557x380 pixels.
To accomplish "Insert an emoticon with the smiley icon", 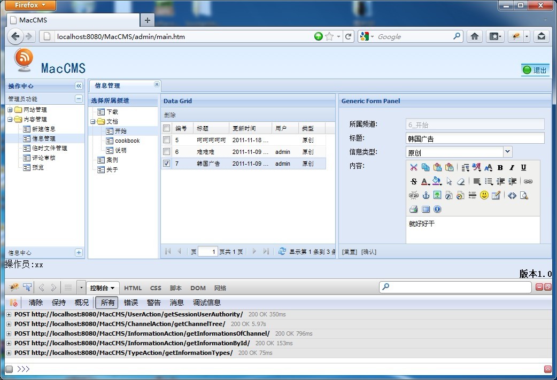I will pyautogui.click(x=484, y=195).
